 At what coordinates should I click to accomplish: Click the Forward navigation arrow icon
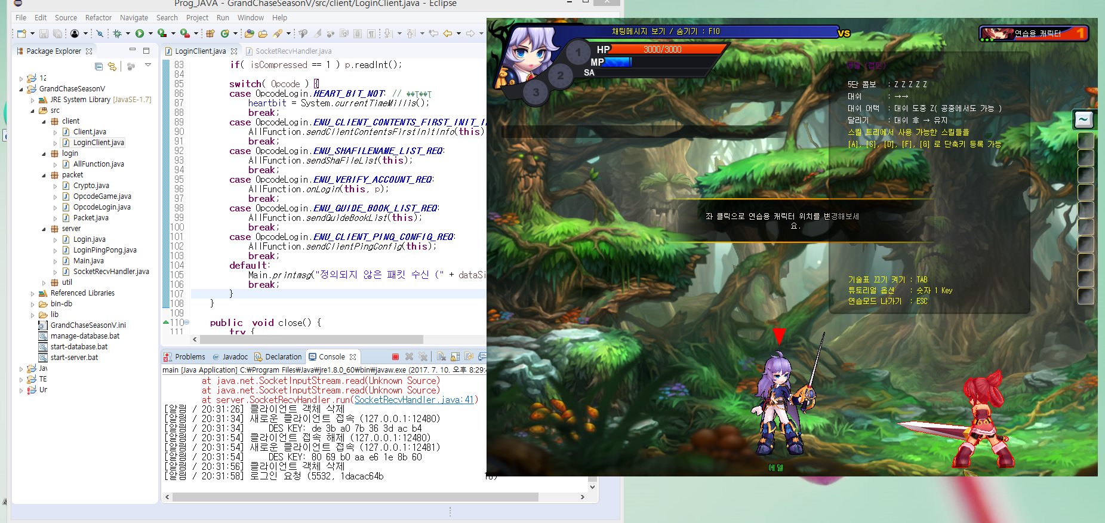(x=470, y=33)
